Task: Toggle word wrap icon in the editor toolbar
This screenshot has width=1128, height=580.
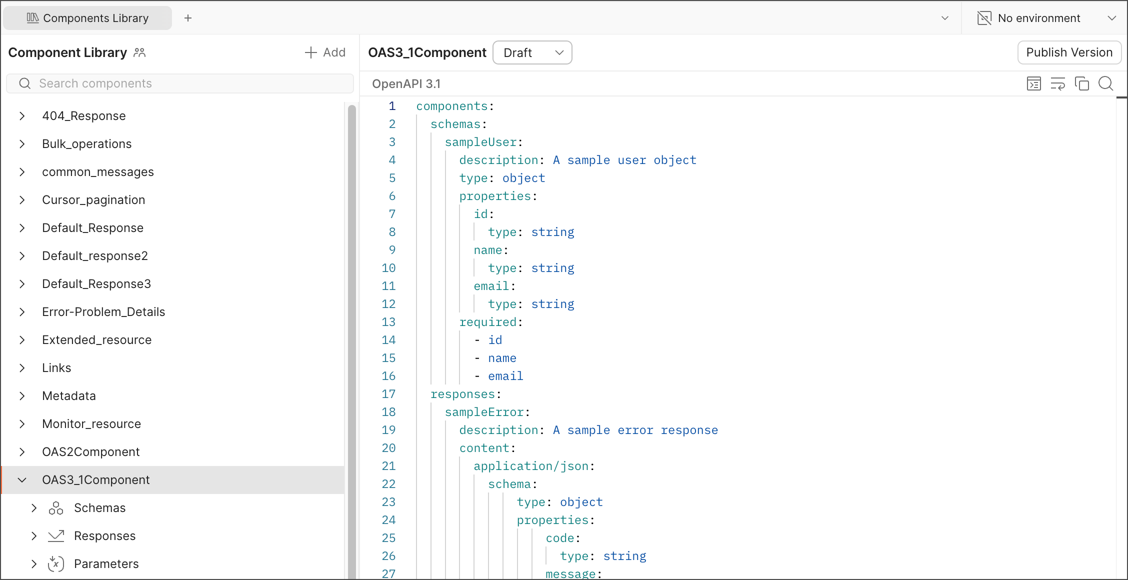Action: click(1058, 83)
